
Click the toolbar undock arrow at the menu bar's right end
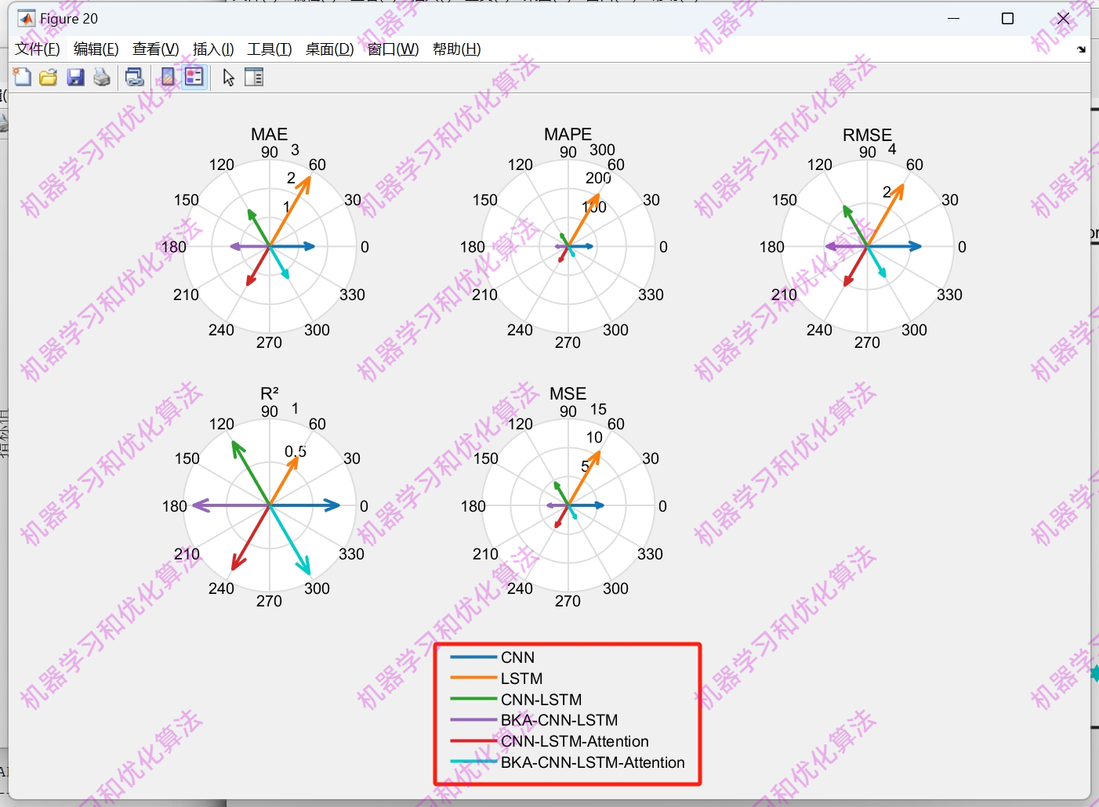pyautogui.click(x=1081, y=49)
